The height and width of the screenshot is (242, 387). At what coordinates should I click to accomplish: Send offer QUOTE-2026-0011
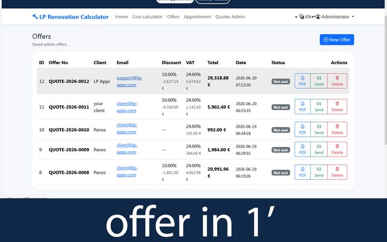319,106
